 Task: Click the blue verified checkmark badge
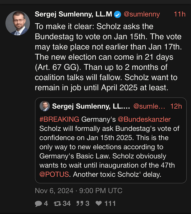point(117,14)
